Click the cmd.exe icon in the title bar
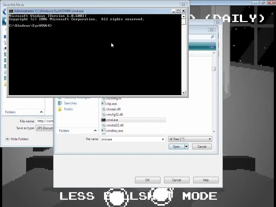276x207 pixels. click(x=11, y=11)
